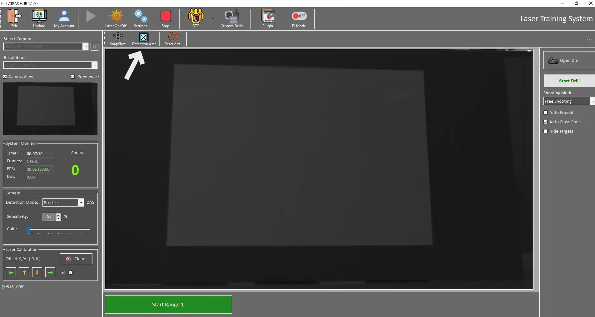Screen dimensions: 595x317
Task: Switch the PI Mode toggle
Action: tap(299, 16)
